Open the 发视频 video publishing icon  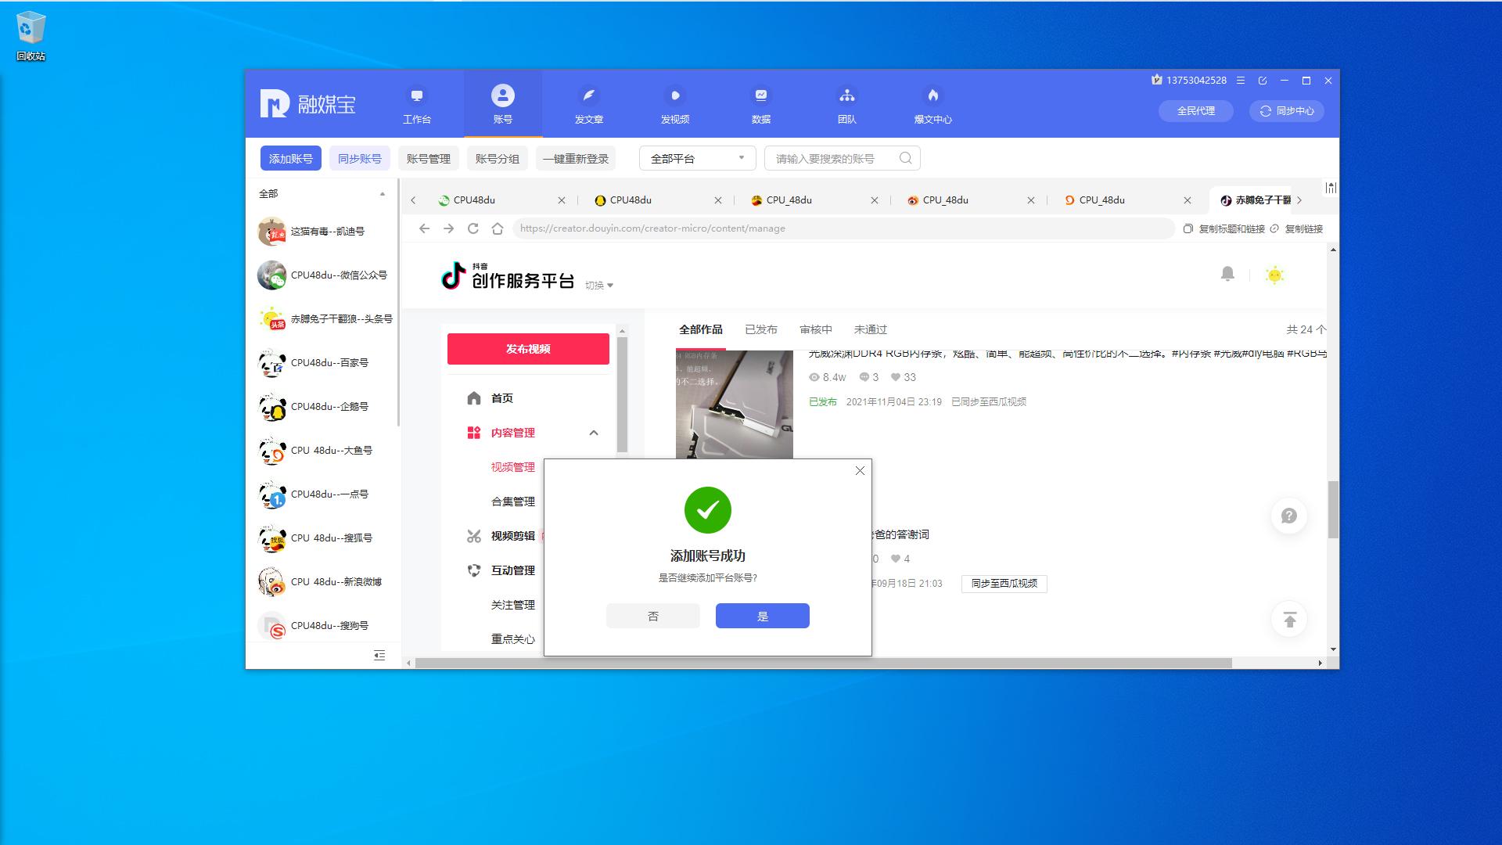click(675, 104)
